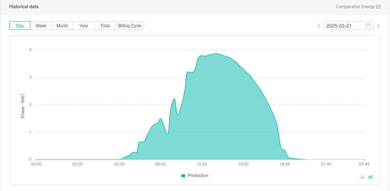Image resolution: width=390 pixels, height=191 pixels.
Task: Switch to the Month view
Action: pos(62,26)
